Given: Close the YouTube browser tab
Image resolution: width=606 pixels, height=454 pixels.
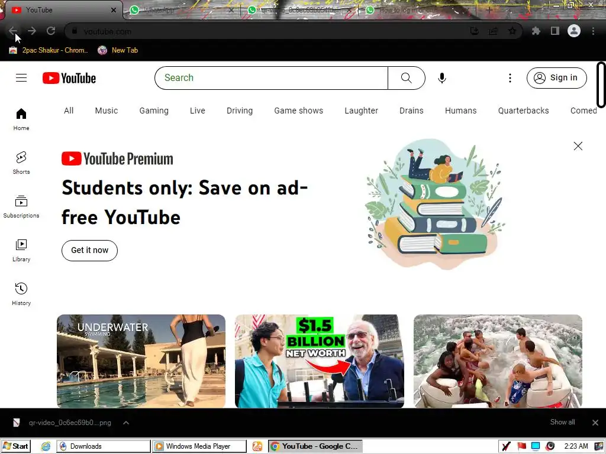Looking at the screenshot, I should 113,10.
